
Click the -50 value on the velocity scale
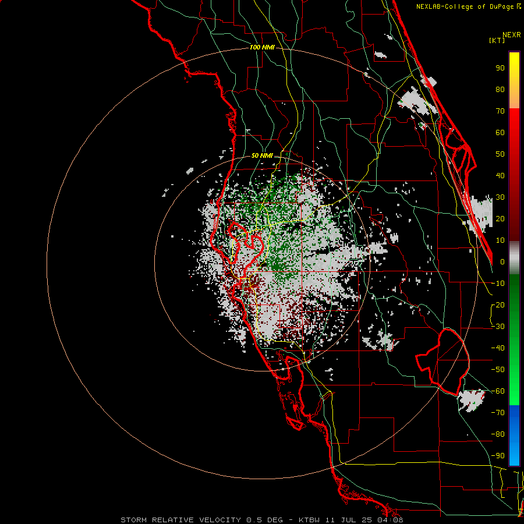pos(498,370)
